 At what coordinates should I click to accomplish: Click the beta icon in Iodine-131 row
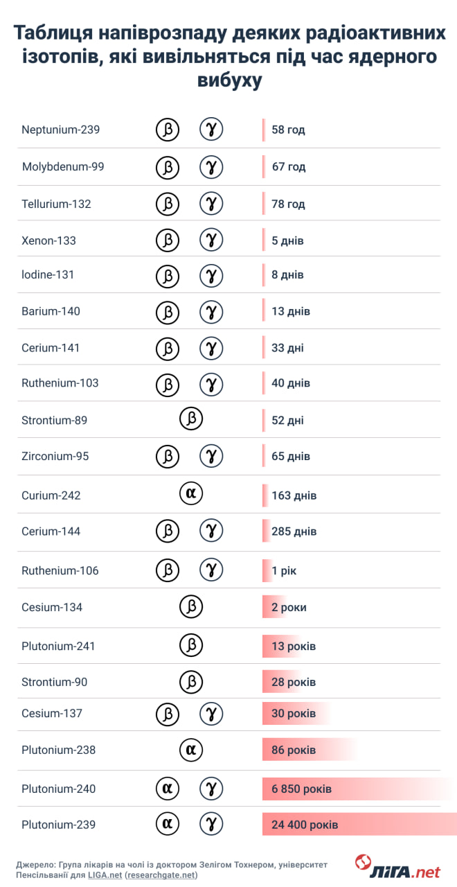[167, 275]
